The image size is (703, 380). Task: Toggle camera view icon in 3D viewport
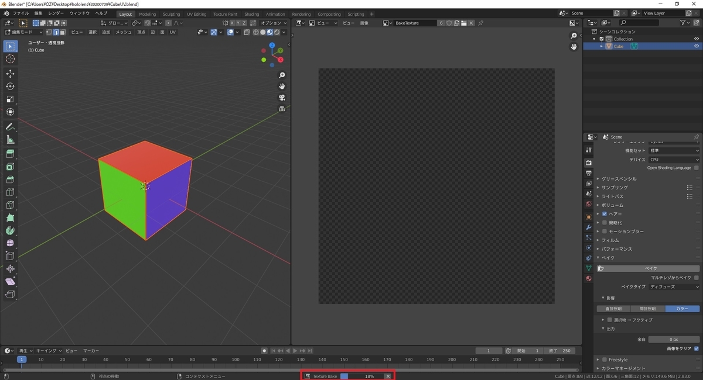[x=282, y=98]
